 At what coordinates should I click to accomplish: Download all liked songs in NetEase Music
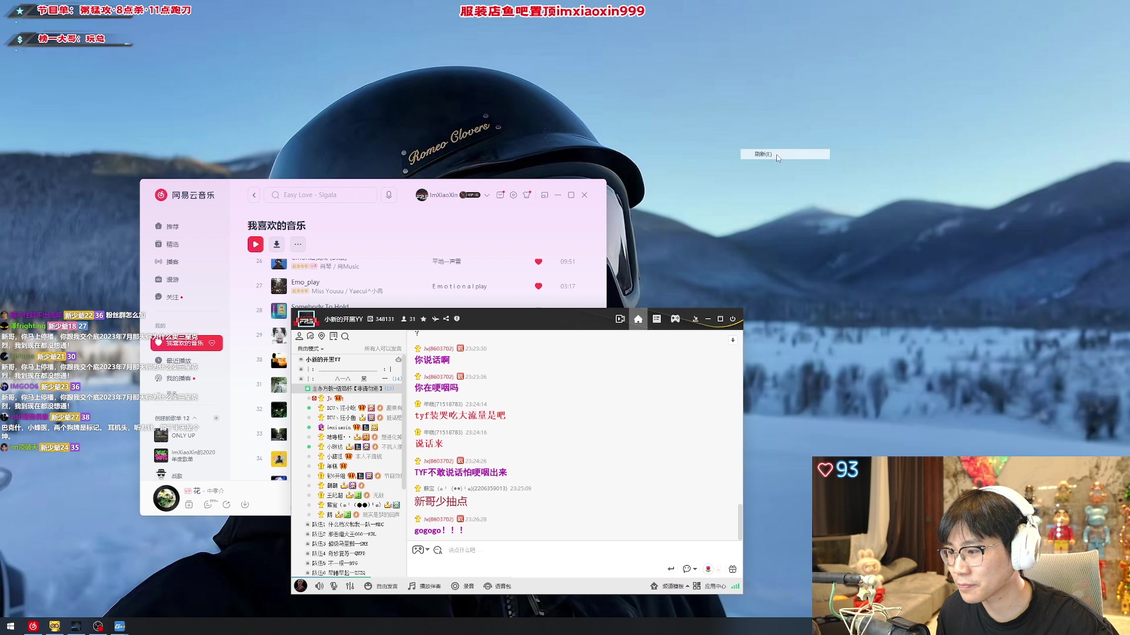(x=277, y=244)
